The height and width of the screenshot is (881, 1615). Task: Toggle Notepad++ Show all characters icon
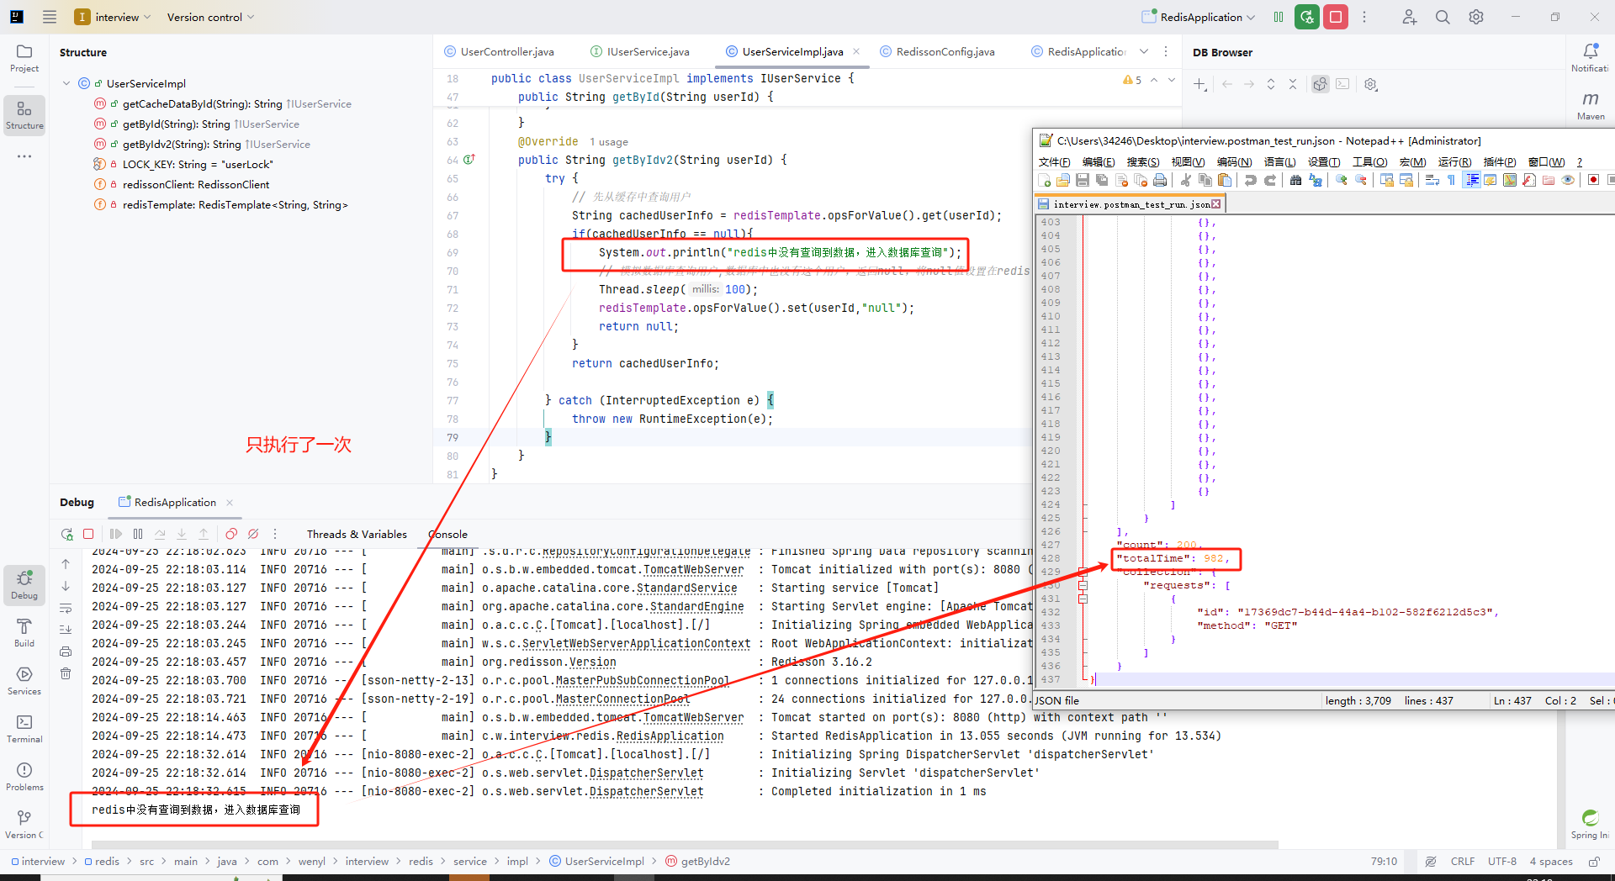tap(1452, 180)
